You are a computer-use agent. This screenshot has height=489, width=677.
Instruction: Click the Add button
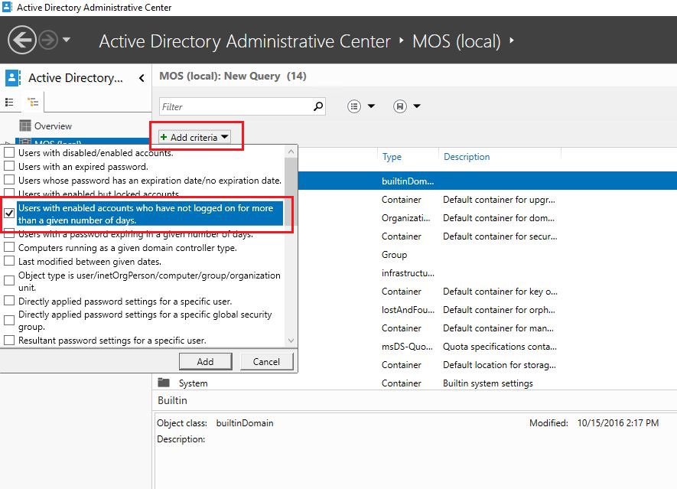pos(206,361)
